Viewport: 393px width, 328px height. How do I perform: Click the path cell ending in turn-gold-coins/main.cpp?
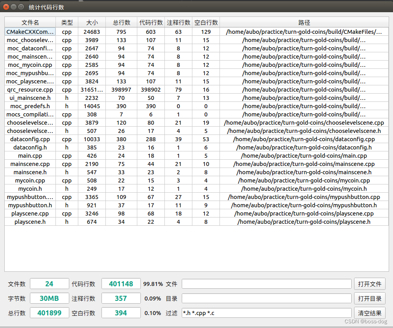[304, 156]
